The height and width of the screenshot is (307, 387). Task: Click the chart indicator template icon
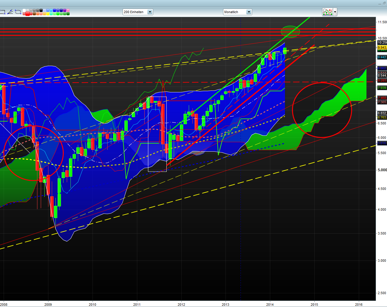(x=327, y=12)
